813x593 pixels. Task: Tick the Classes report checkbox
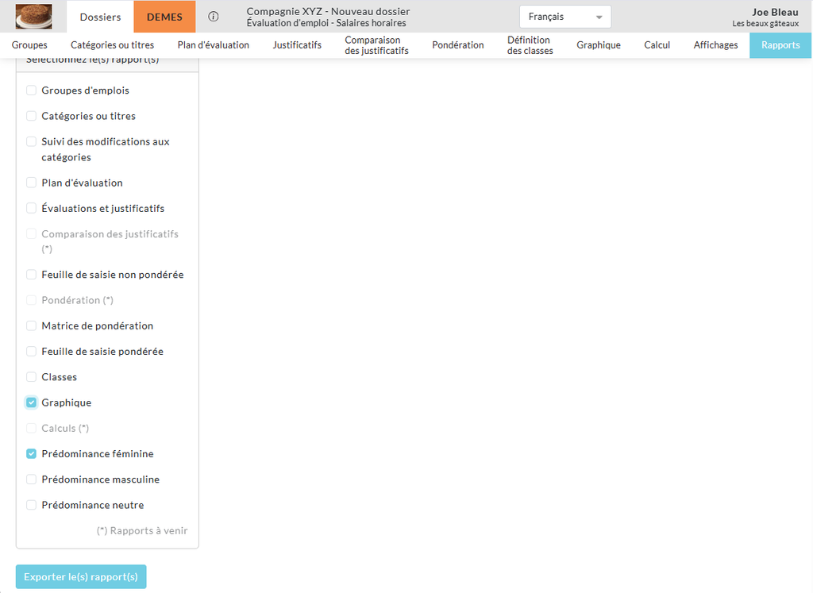(x=32, y=377)
